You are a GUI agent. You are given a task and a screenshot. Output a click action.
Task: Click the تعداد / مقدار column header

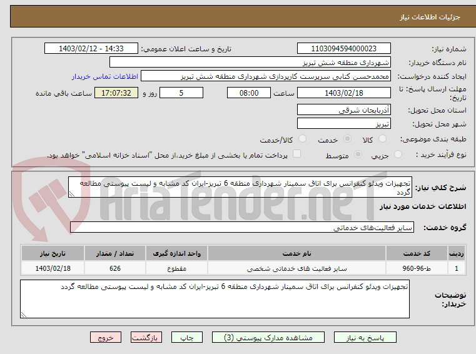click(x=115, y=253)
